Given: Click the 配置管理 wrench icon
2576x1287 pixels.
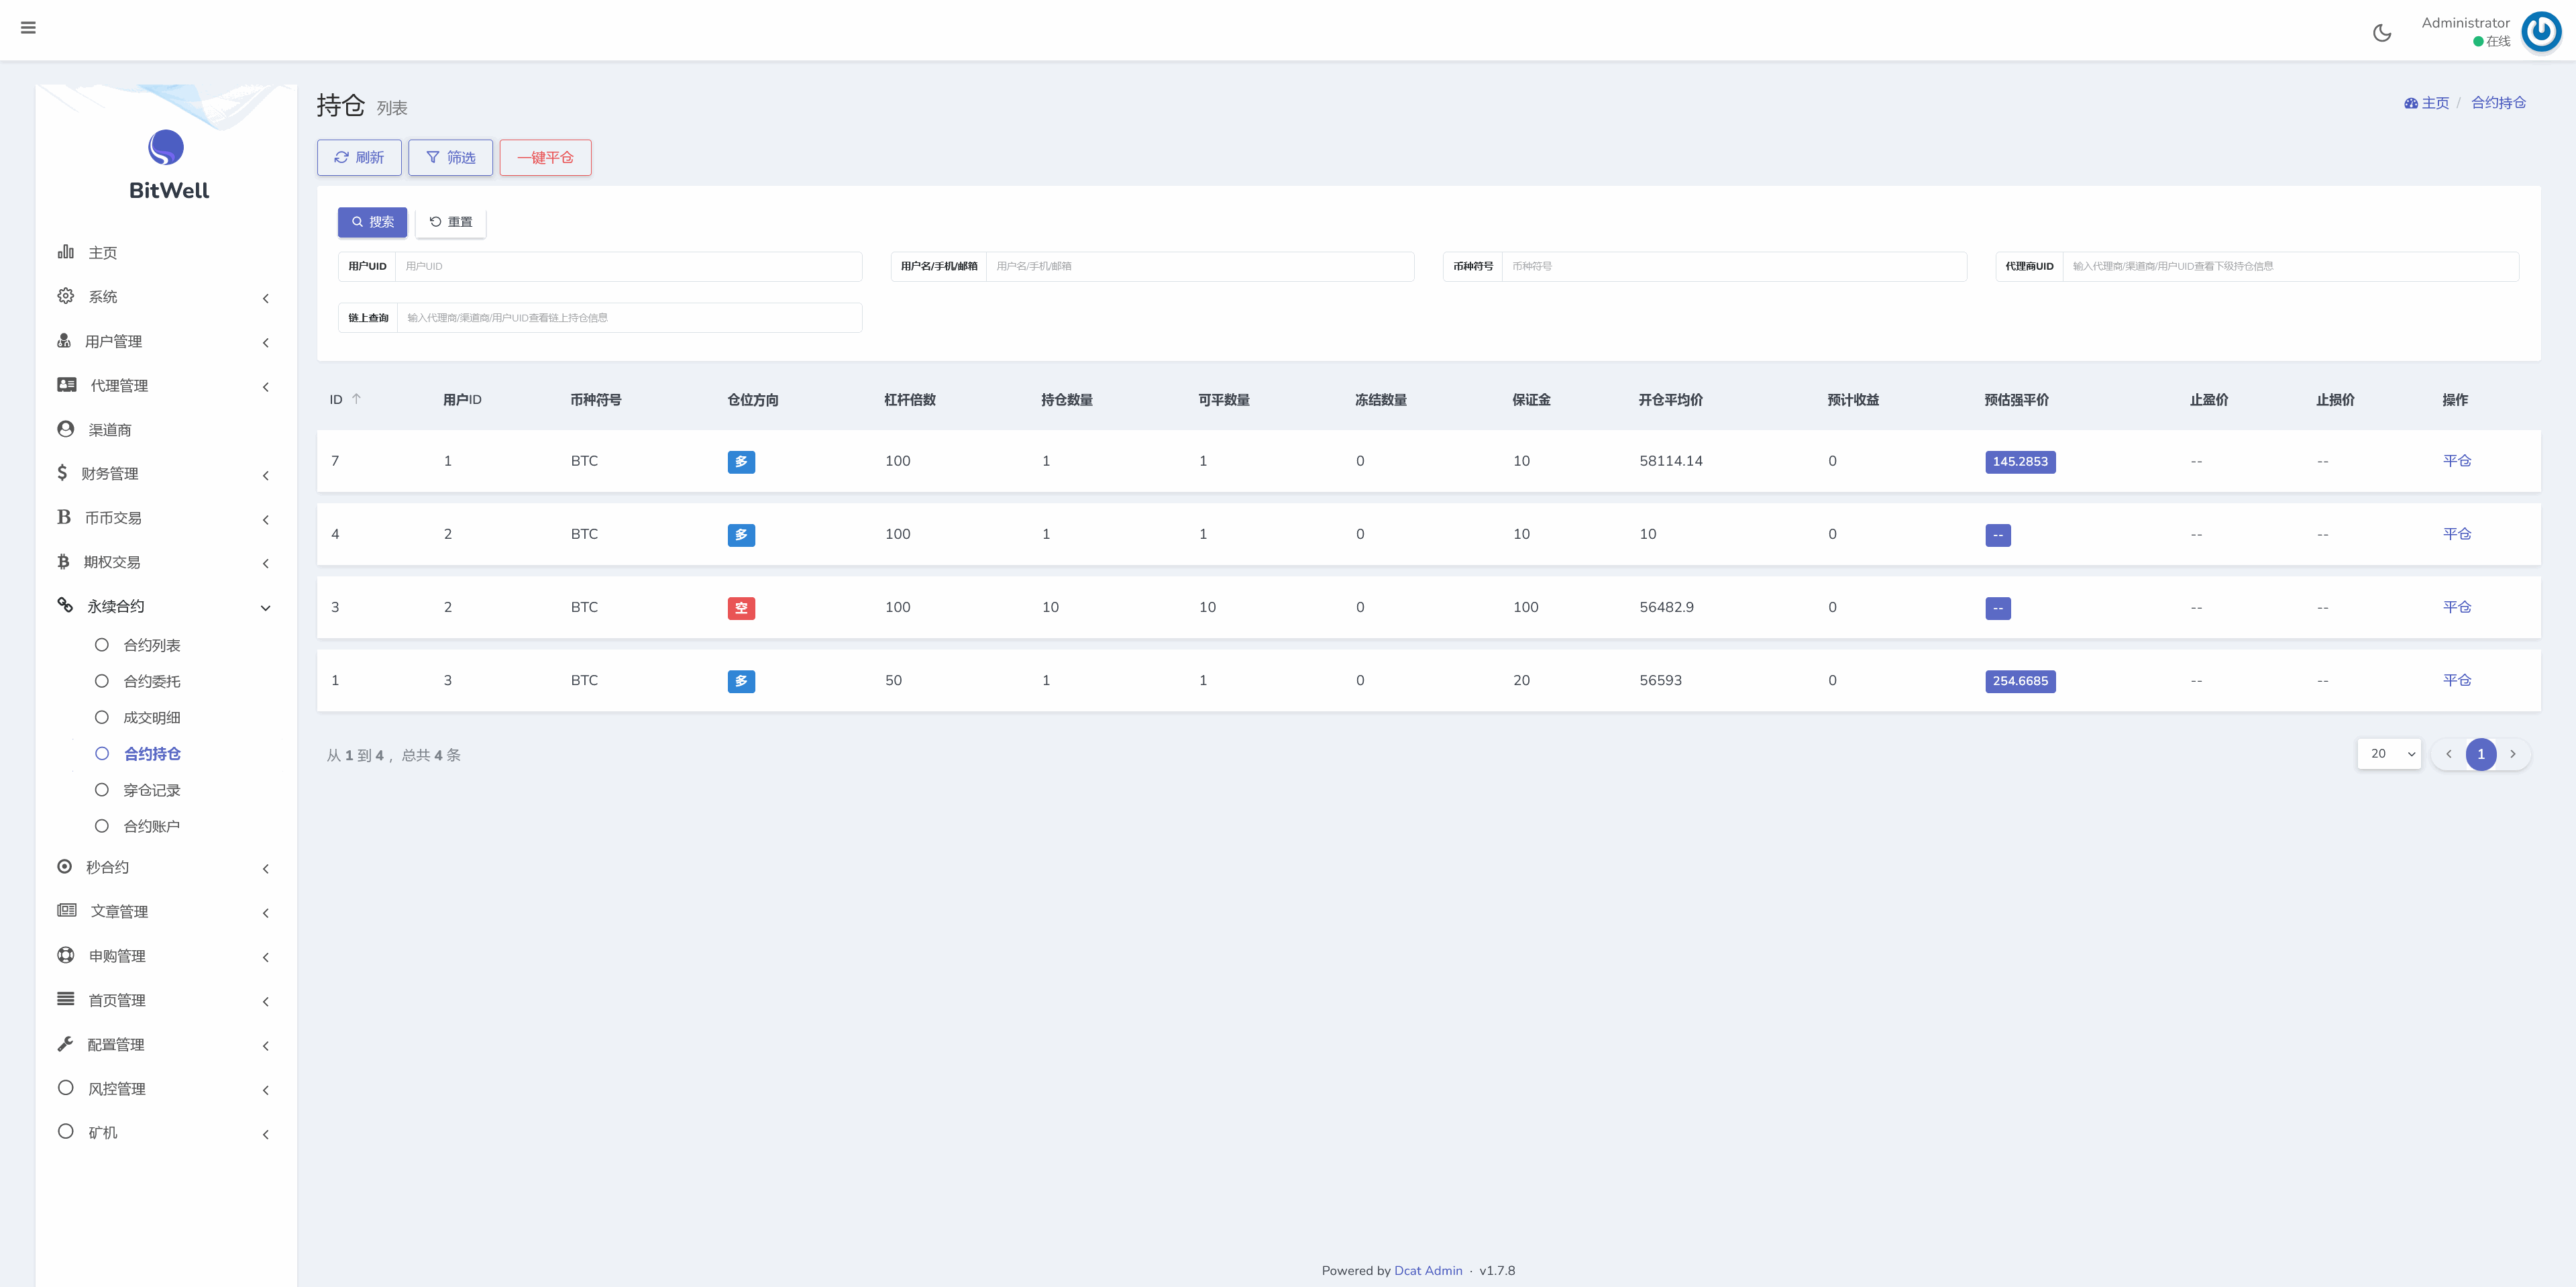Looking at the screenshot, I should tap(66, 1044).
